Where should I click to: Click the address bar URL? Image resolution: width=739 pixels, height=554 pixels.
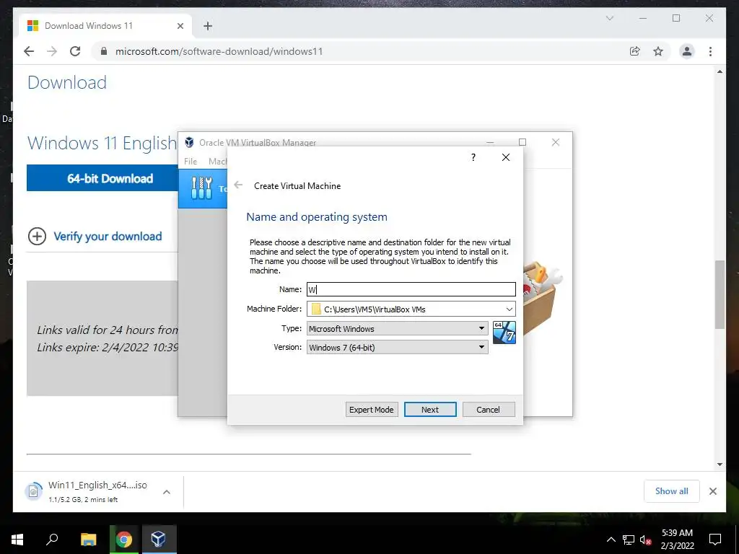click(x=219, y=51)
